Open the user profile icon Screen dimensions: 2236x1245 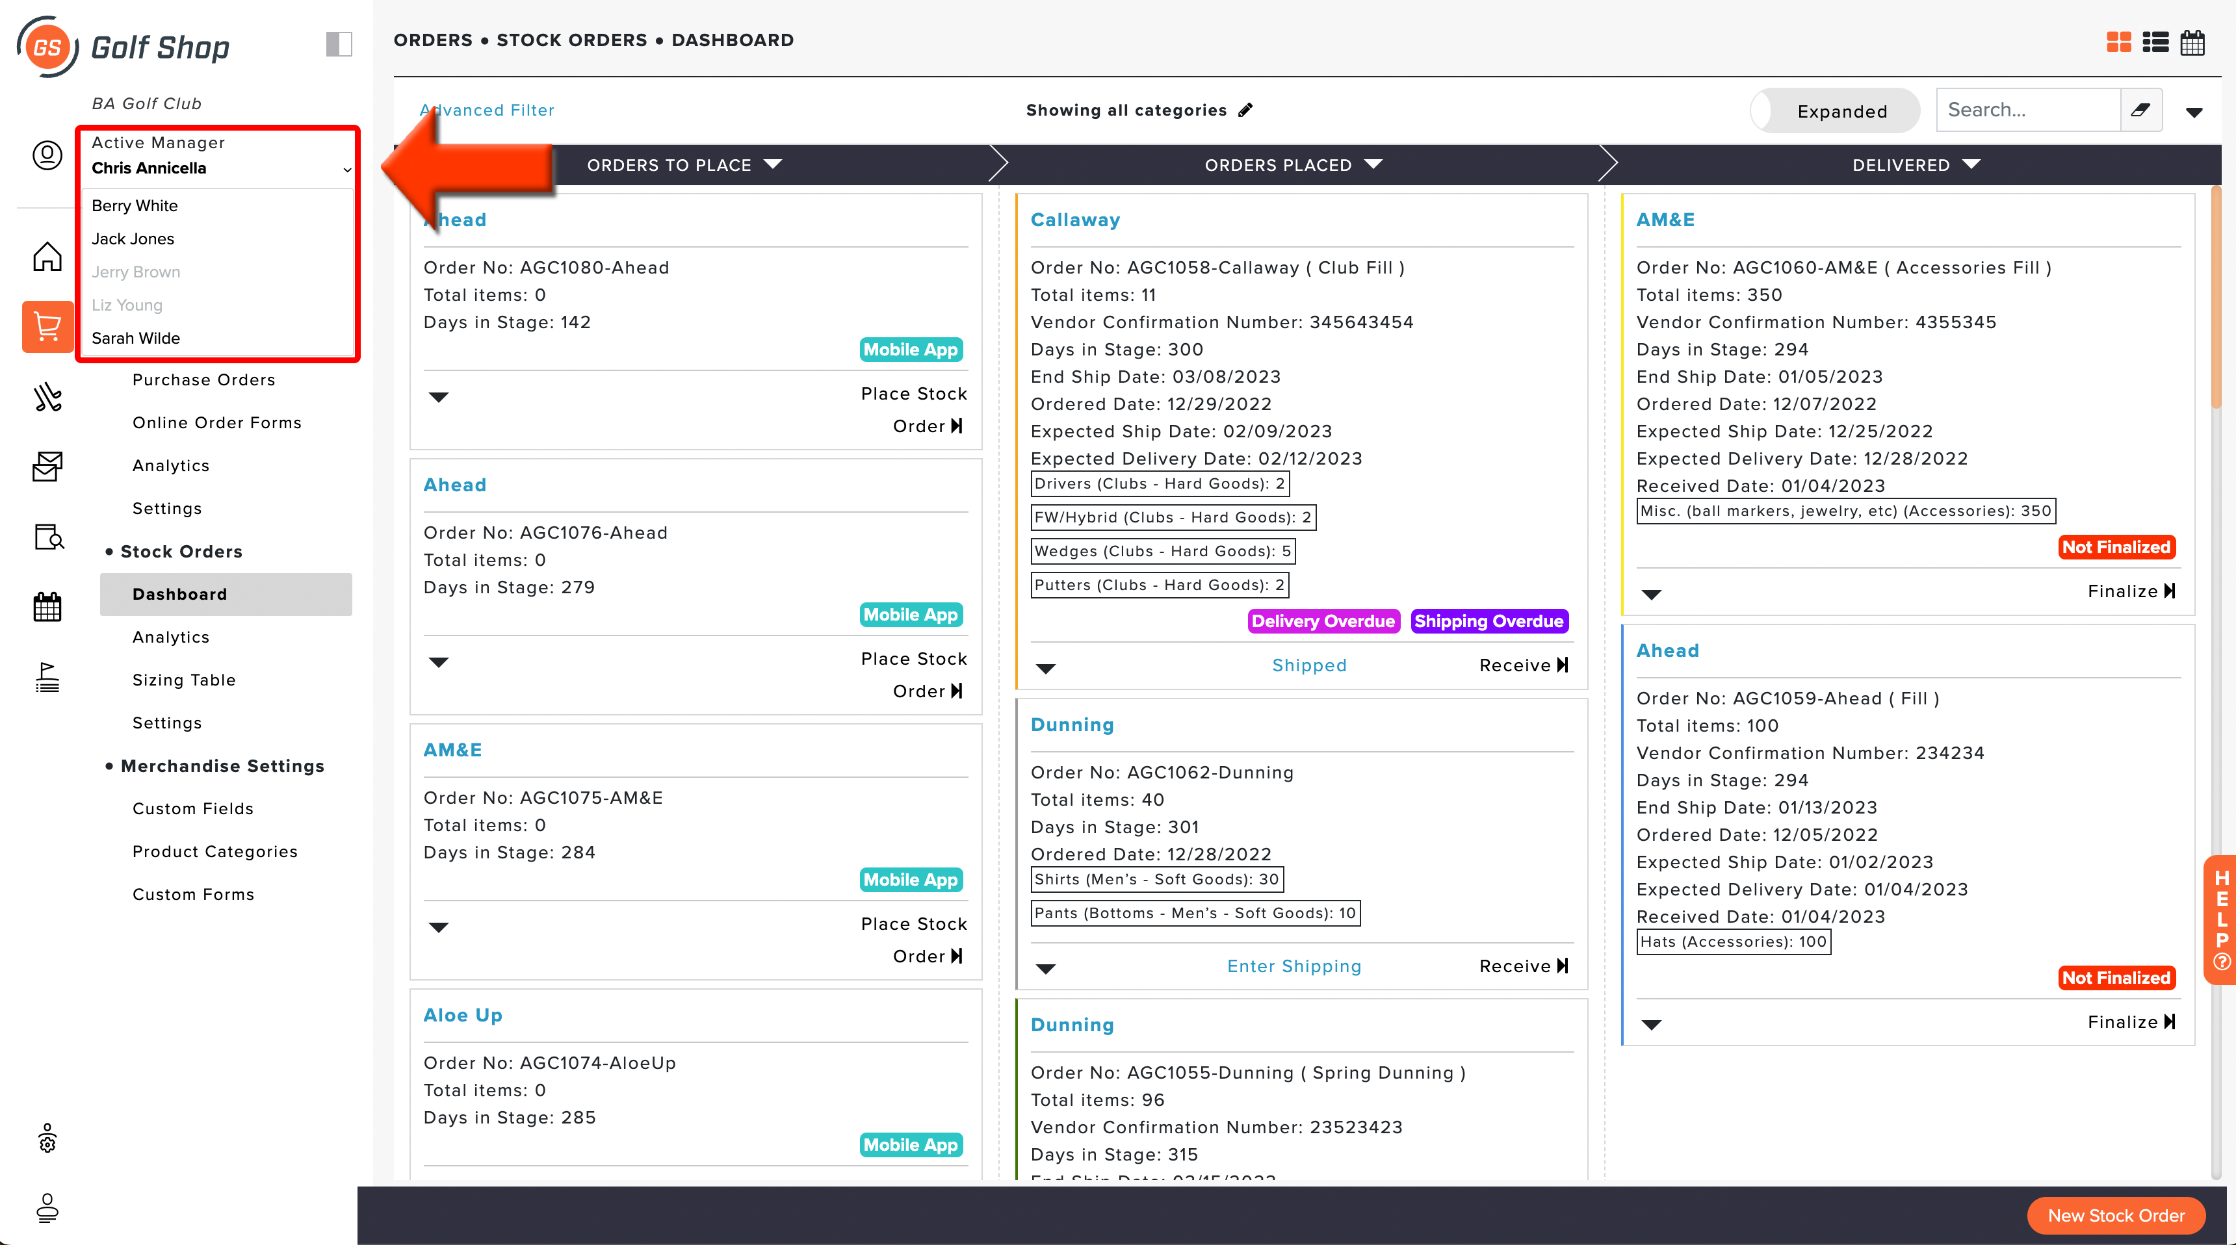coord(47,155)
